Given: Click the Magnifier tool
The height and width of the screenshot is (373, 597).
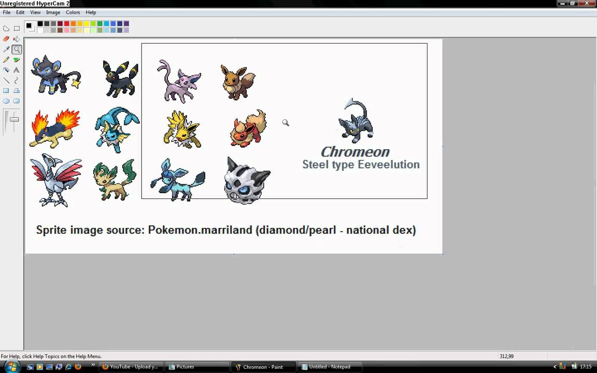Looking at the screenshot, I should click(x=17, y=49).
